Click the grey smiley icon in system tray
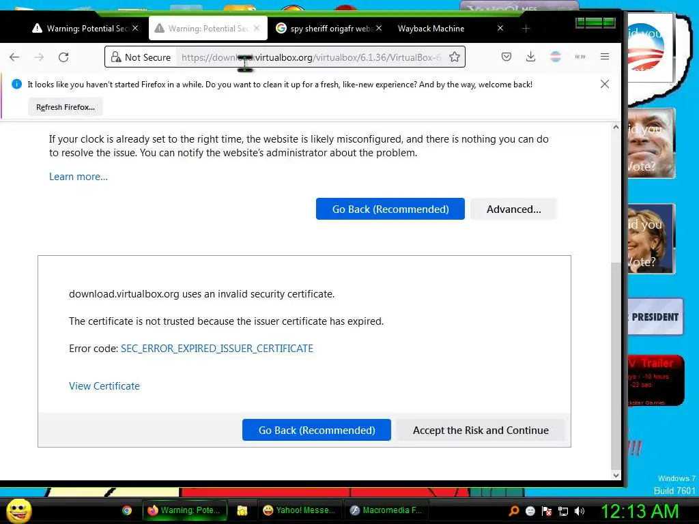The image size is (699, 524). tap(530, 511)
